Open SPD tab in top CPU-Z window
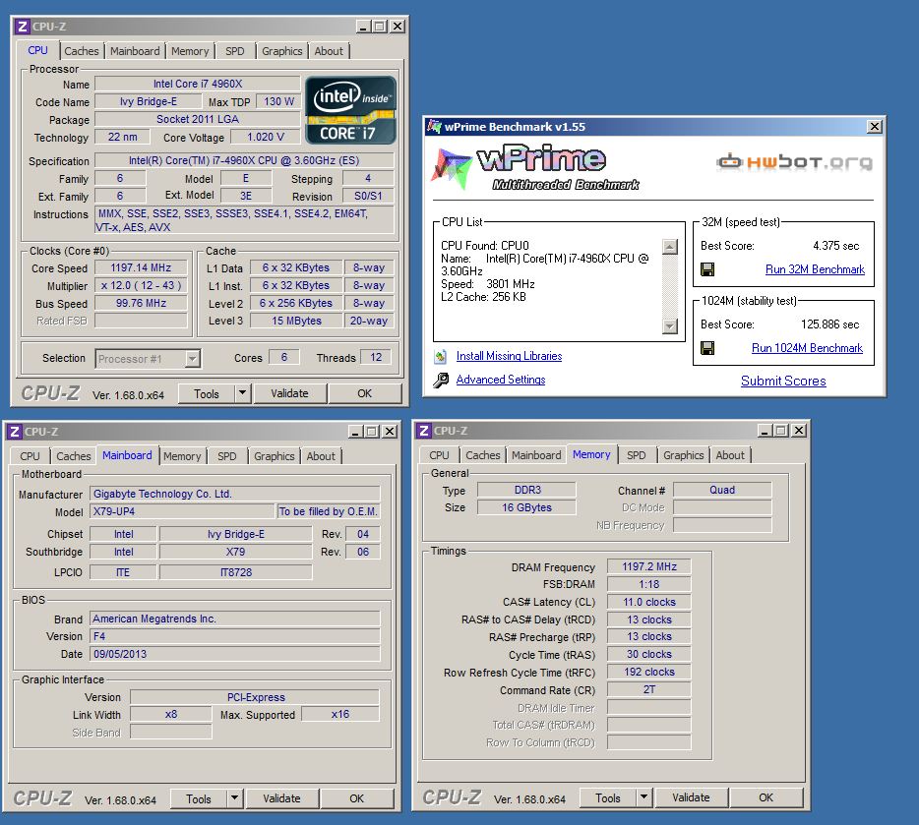The height and width of the screenshot is (825, 919). [235, 51]
